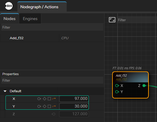Screen dimensions: 157x122
Task: Click the X input port on the node
Action: (117, 85)
